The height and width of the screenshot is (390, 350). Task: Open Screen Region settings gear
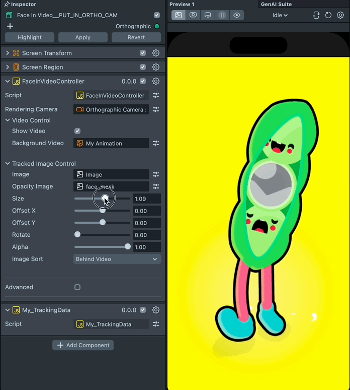[x=155, y=67]
